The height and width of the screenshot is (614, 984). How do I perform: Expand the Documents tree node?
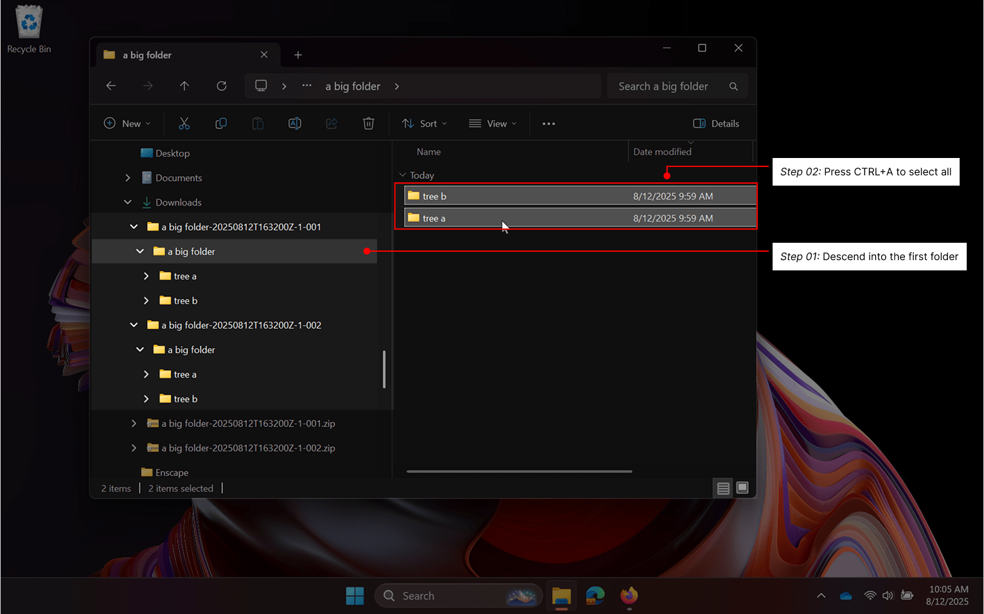(x=128, y=178)
